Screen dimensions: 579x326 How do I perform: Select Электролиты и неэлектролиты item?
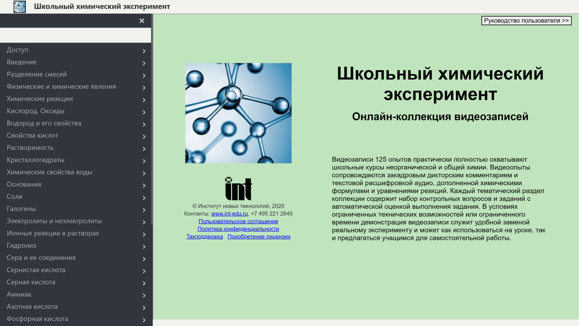(x=54, y=221)
